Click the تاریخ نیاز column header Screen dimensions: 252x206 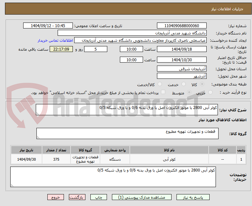pyautogui.click(x=26, y=150)
